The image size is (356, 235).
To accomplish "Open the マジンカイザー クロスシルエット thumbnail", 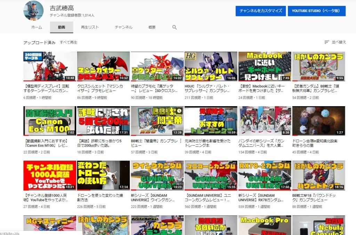I will click(x=104, y=66).
